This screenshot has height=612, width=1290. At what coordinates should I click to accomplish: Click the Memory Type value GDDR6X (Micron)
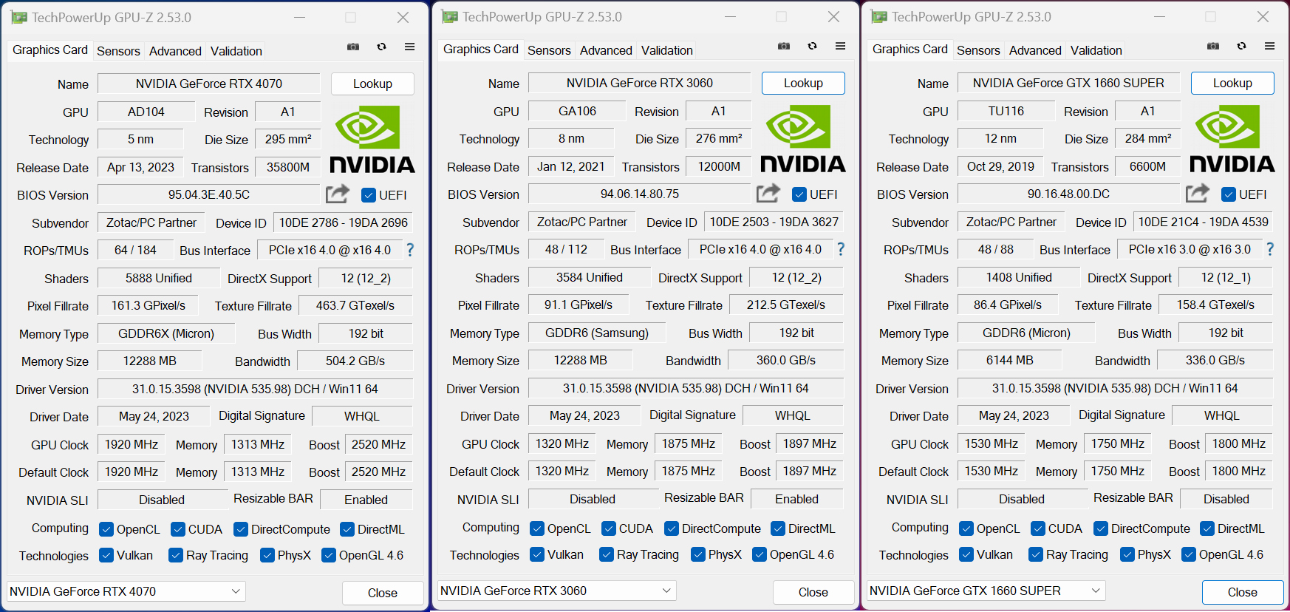tap(166, 333)
